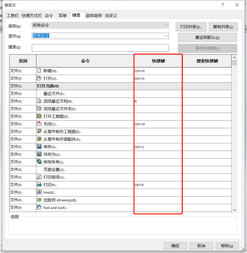Click the 保存所有(L).. command text
This screenshot has height=253, width=247.
coord(54,162)
